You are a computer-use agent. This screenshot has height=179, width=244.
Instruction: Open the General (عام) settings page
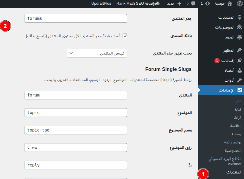click(239, 101)
